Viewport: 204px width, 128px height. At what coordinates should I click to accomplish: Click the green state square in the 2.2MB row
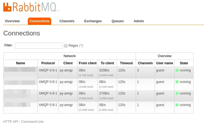[177, 105]
